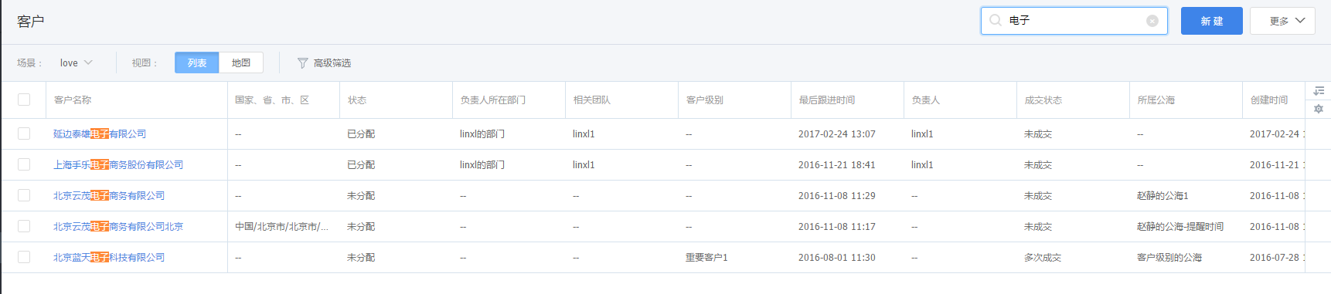The image size is (1331, 294).
Task: Focus the search input containing 电子
Action: pos(1074,21)
